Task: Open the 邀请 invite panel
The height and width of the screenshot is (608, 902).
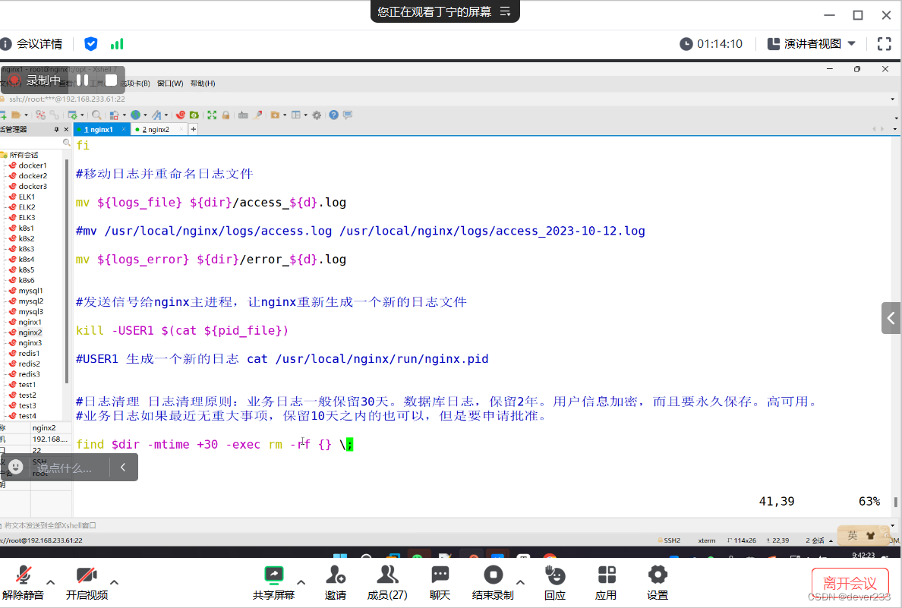Action: point(336,582)
